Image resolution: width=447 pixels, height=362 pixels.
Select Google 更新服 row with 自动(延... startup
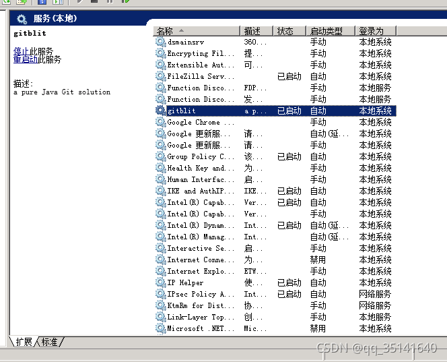275,133
